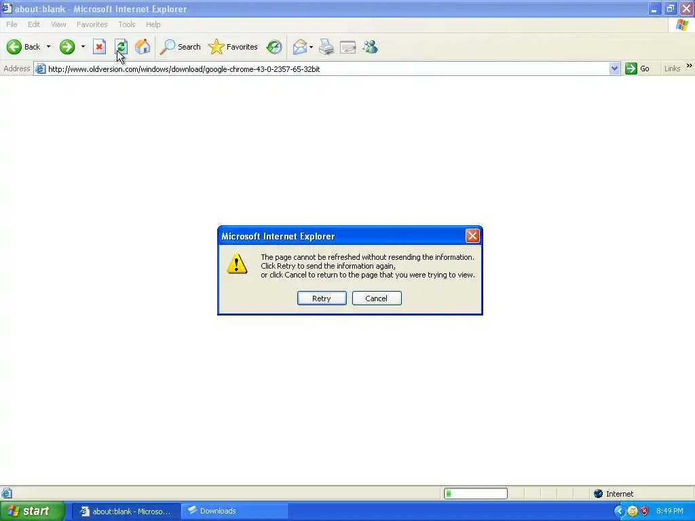Click the yellow face tray icon
The image size is (695, 521).
(x=633, y=511)
